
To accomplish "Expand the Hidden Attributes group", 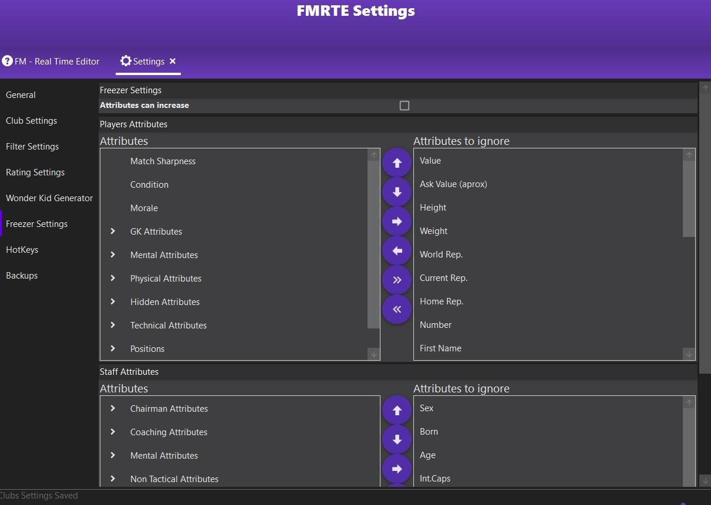I will pos(113,301).
